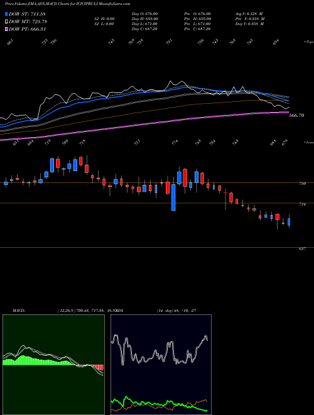Click the 'Day V: 0.358 M' volume text
The width and height of the screenshot is (314, 415).
pyautogui.click(x=250, y=24)
